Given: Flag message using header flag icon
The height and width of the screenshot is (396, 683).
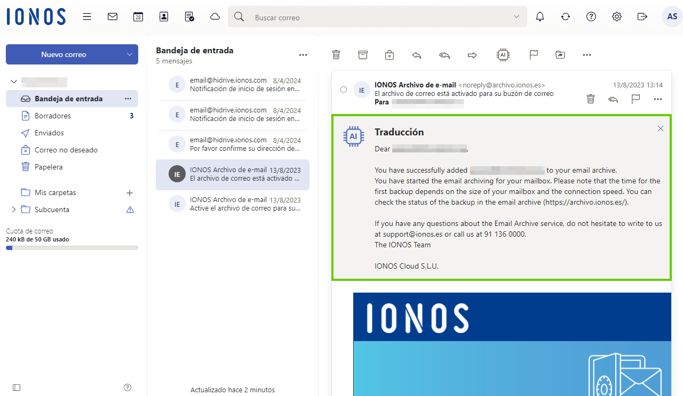Looking at the screenshot, I should point(636,99).
